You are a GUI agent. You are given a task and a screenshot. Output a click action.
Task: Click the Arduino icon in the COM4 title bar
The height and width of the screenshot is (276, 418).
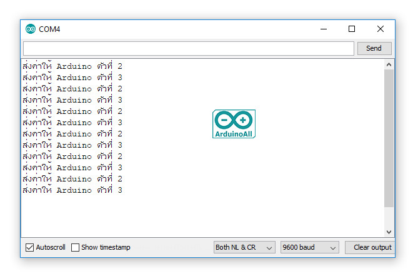coord(31,29)
